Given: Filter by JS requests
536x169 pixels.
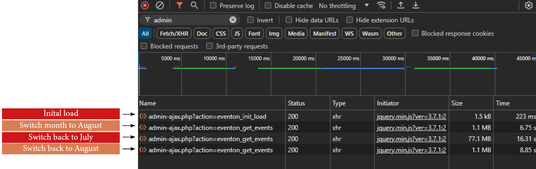Looking at the screenshot, I should point(237,33).
